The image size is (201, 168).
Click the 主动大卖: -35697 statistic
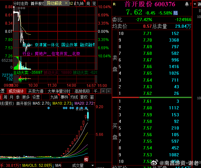point(28,72)
